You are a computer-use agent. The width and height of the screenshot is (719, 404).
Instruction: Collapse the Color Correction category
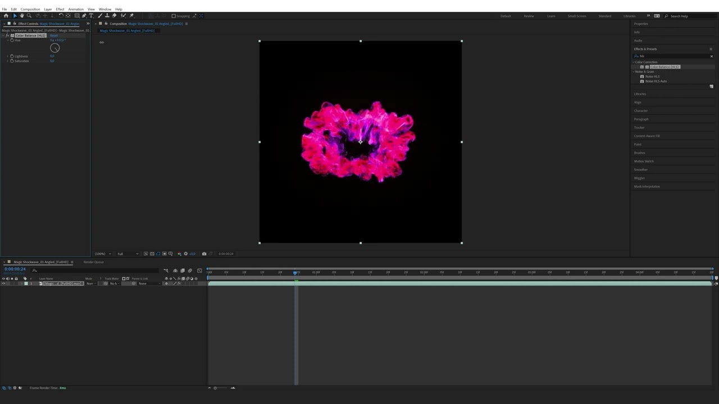634,62
